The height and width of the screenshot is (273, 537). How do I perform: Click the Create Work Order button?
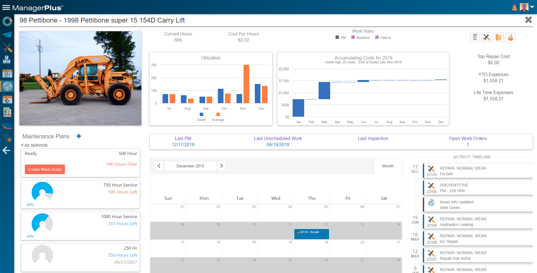tap(45, 169)
